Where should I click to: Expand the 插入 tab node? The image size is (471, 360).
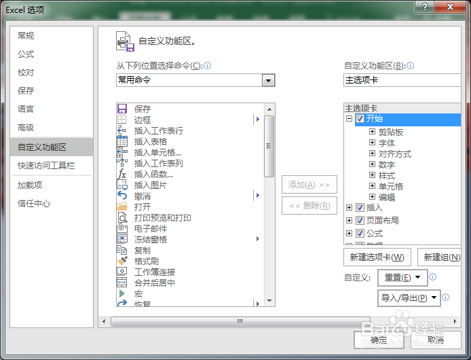point(349,208)
